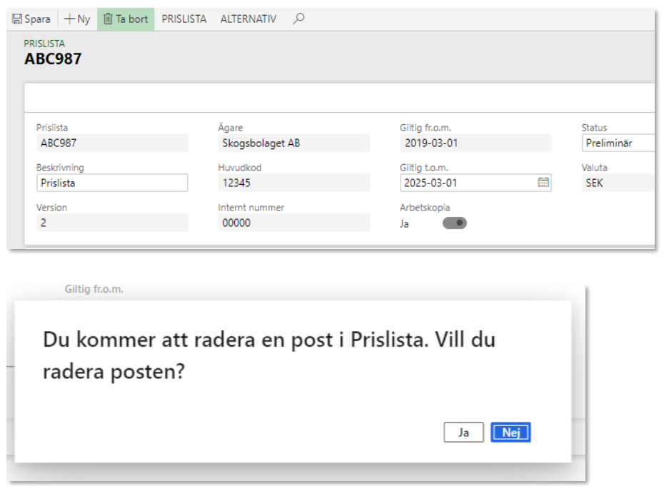Screen dimensions: 664x491
Task: Click the Internt nummer field 00000
Action: pos(293,223)
